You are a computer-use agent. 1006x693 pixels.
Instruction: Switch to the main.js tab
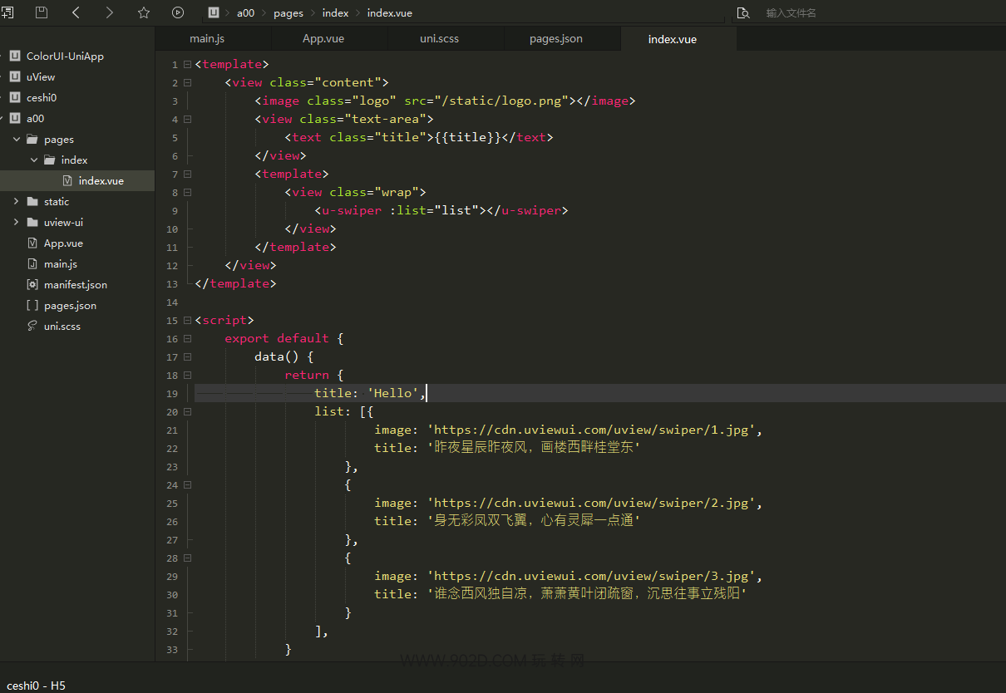207,39
